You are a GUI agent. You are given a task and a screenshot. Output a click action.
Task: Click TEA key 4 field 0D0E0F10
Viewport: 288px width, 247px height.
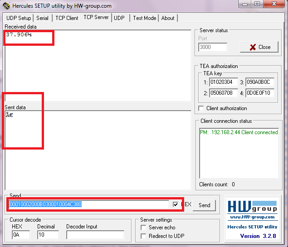[x=260, y=93]
